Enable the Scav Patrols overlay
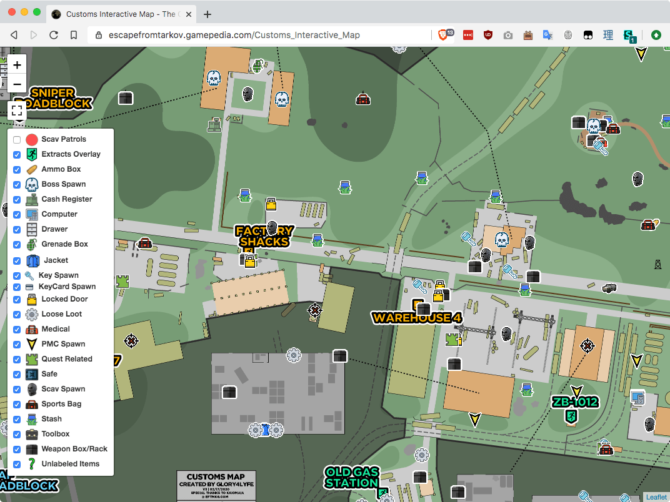 click(x=16, y=140)
